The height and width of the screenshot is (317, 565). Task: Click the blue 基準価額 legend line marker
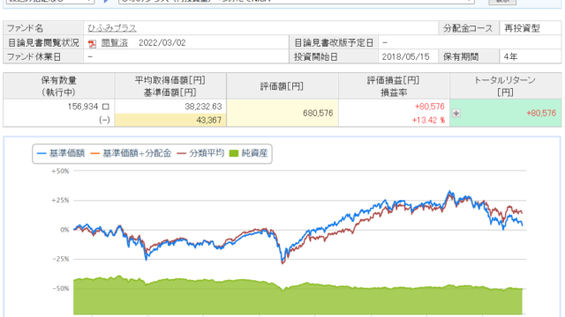coord(41,154)
